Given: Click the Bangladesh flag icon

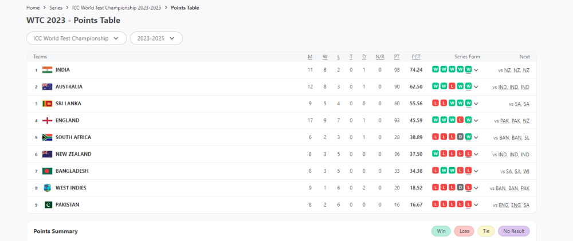Looking at the screenshot, I should pyautogui.click(x=47, y=171).
